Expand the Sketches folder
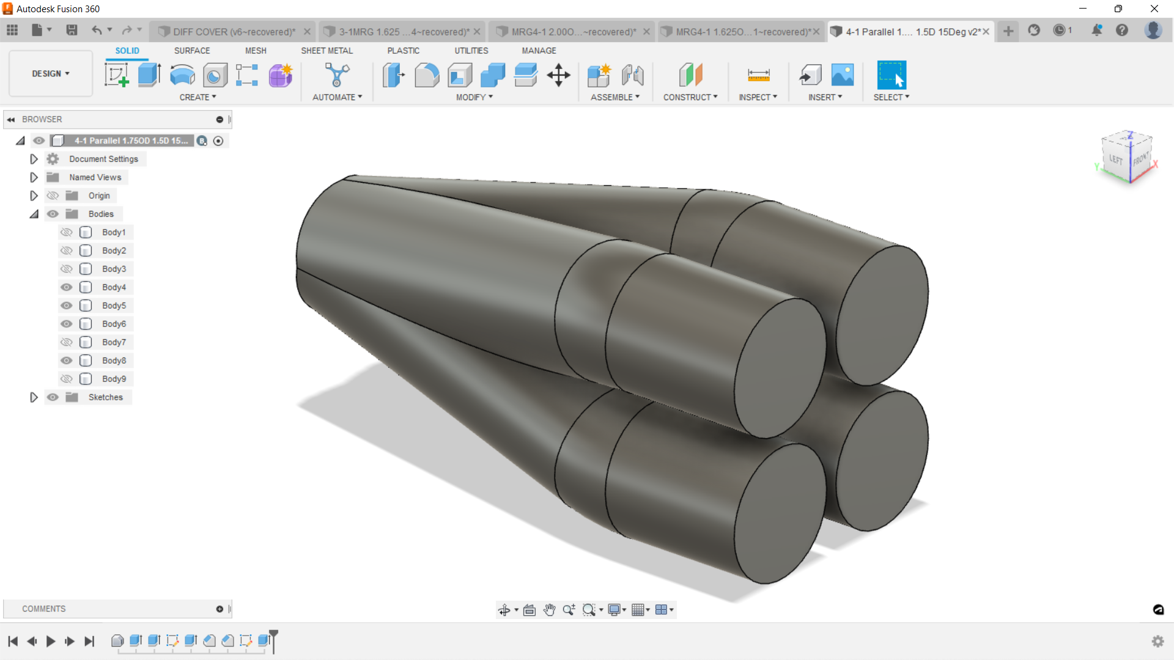1174x660 pixels. pos(34,397)
